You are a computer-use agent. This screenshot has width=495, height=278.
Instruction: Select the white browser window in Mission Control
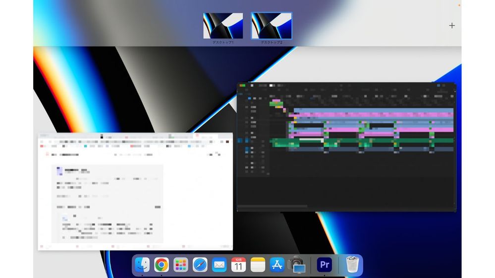coord(135,191)
